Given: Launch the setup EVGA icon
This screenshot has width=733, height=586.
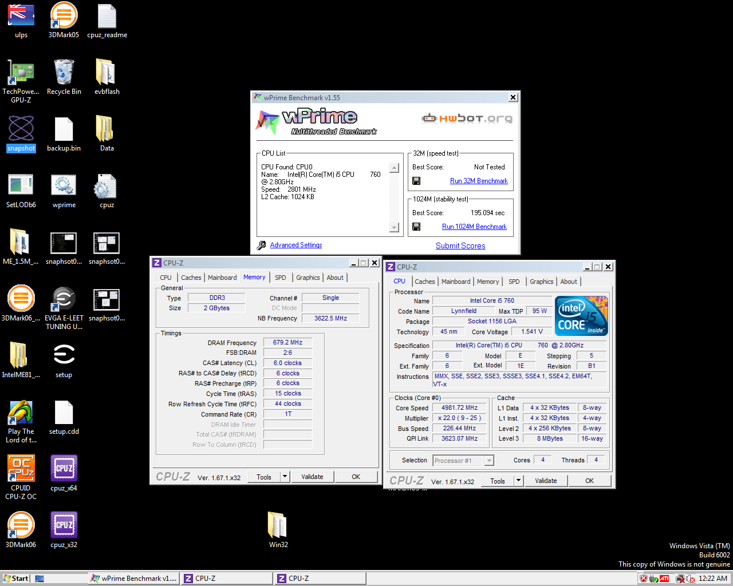Looking at the screenshot, I should (x=64, y=361).
